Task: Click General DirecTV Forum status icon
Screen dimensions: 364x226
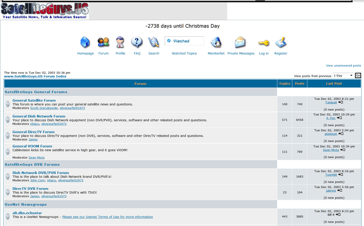Action: [x=8, y=136]
